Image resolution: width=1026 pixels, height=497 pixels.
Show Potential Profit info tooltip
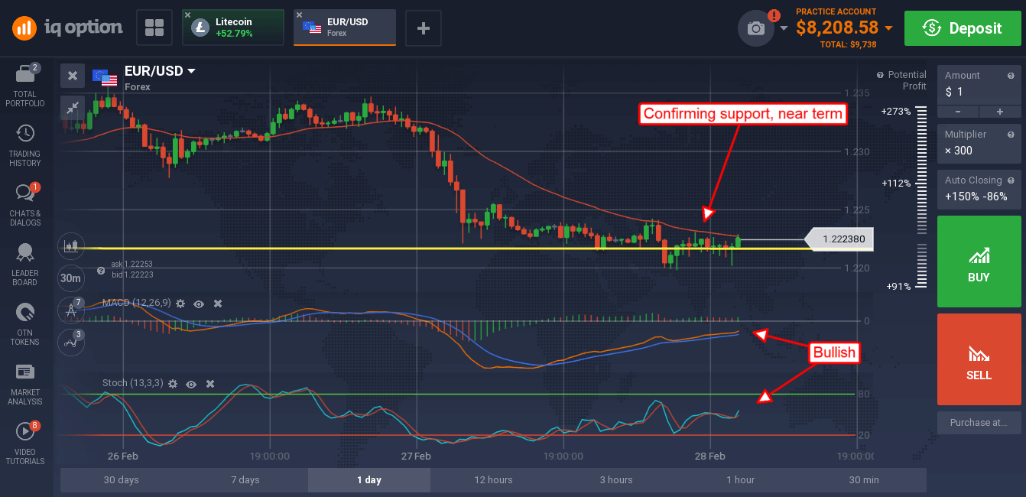tap(880, 75)
